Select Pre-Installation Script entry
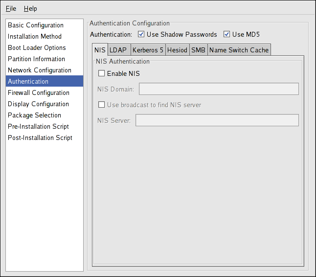Viewport: 316px width, 277px height. pyautogui.click(x=38, y=126)
